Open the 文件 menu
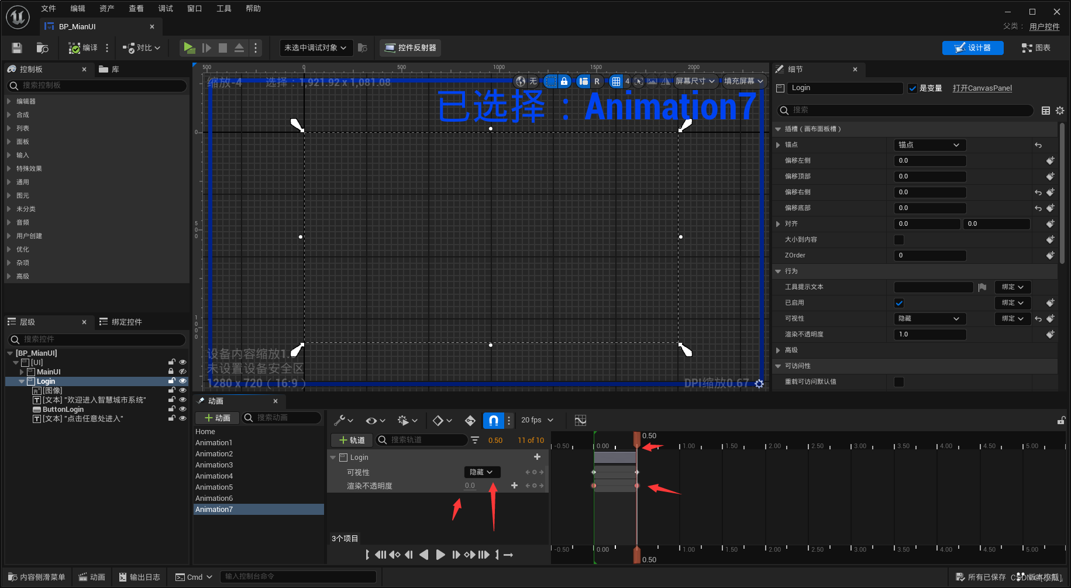The width and height of the screenshot is (1071, 588). coord(49,8)
